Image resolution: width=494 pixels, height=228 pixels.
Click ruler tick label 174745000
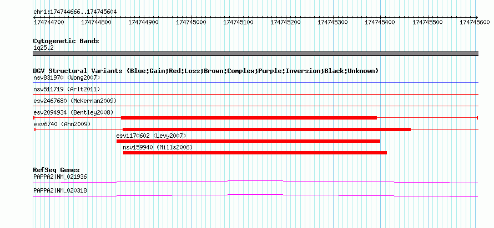191,22
